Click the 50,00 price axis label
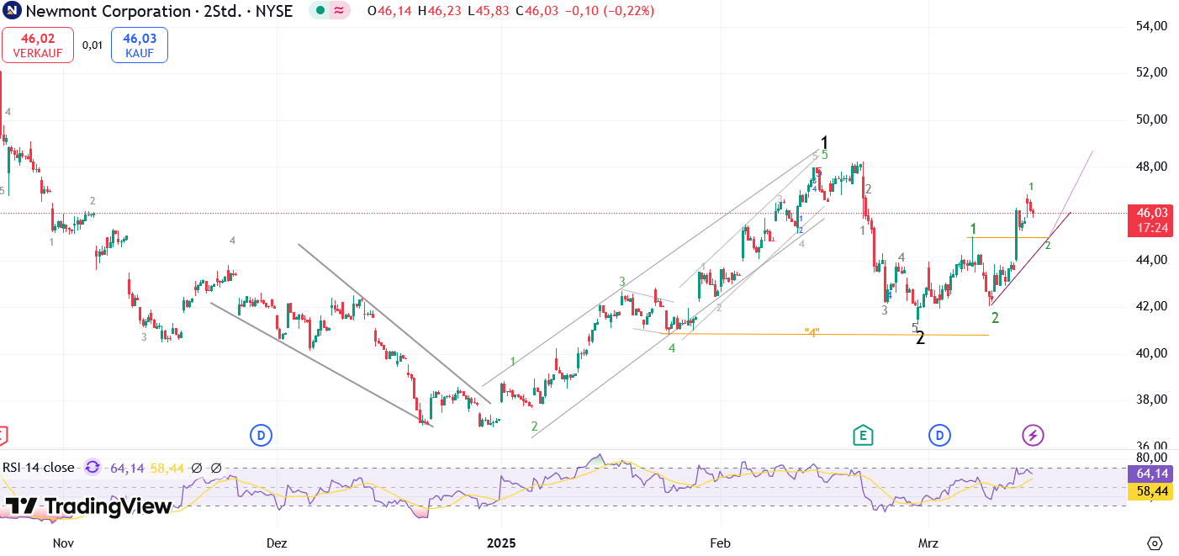1179x556 pixels. coord(1151,119)
